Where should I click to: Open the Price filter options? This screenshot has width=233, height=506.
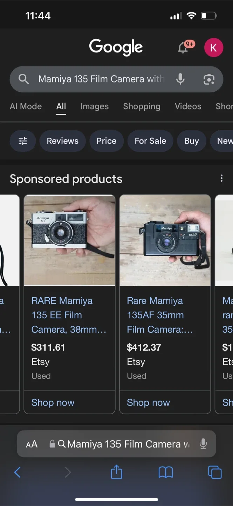[107, 141]
